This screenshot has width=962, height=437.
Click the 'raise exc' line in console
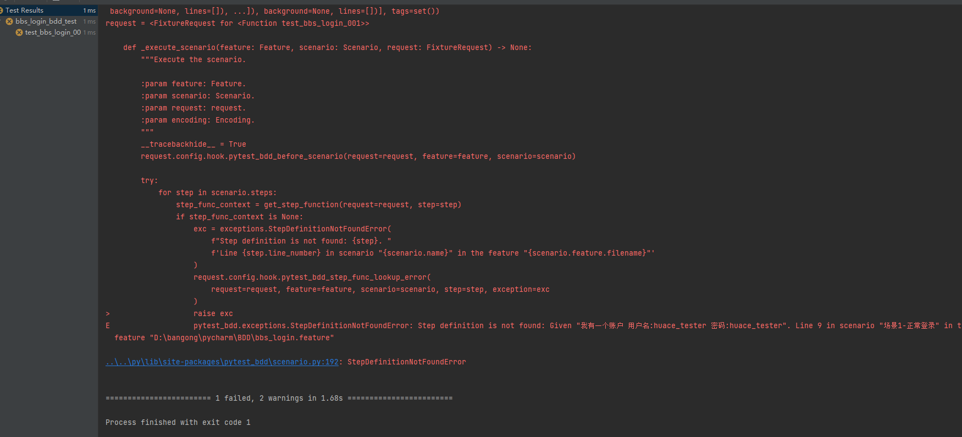pos(213,313)
